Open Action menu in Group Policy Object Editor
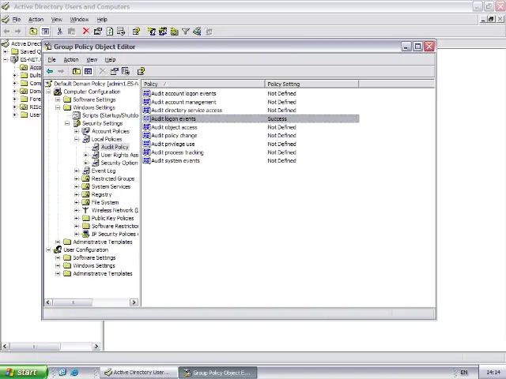The width and height of the screenshot is (506, 379). [x=71, y=60]
